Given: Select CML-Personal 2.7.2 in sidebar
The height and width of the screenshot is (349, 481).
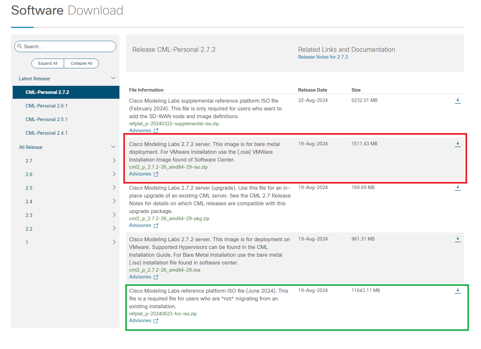Looking at the screenshot, I should point(66,92).
